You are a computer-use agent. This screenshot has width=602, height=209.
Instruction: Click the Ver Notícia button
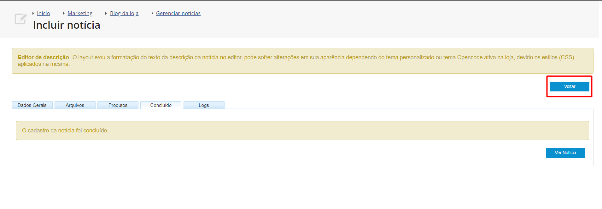click(565, 153)
